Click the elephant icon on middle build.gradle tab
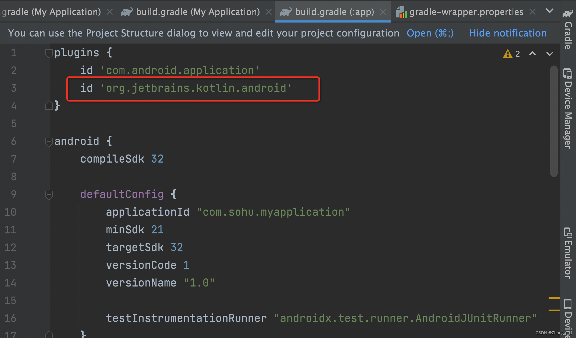The height and width of the screenshot is (338, 576). click(127, 12)
